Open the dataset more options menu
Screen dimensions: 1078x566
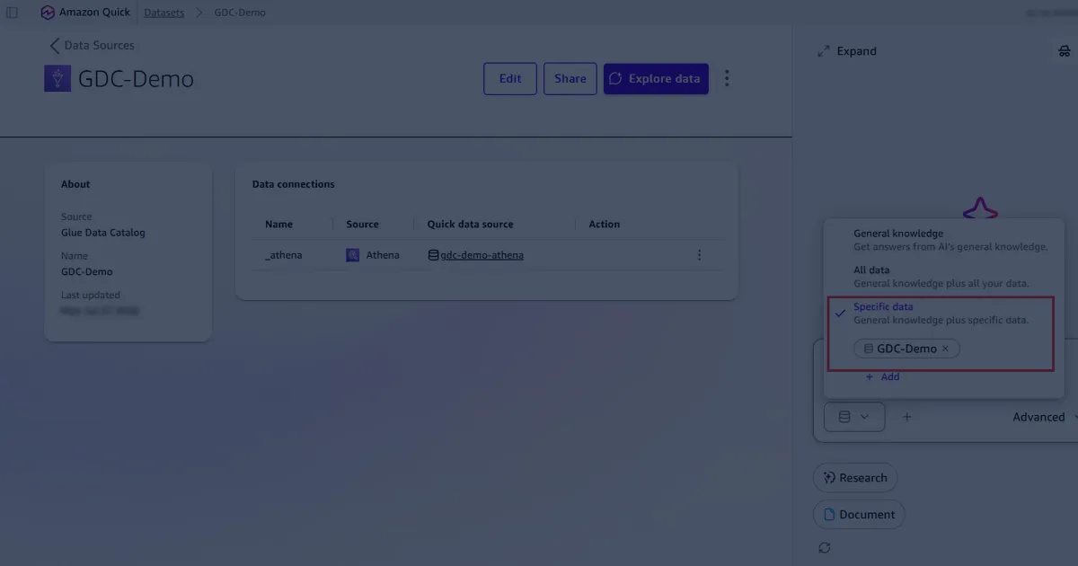click(727, 78)
